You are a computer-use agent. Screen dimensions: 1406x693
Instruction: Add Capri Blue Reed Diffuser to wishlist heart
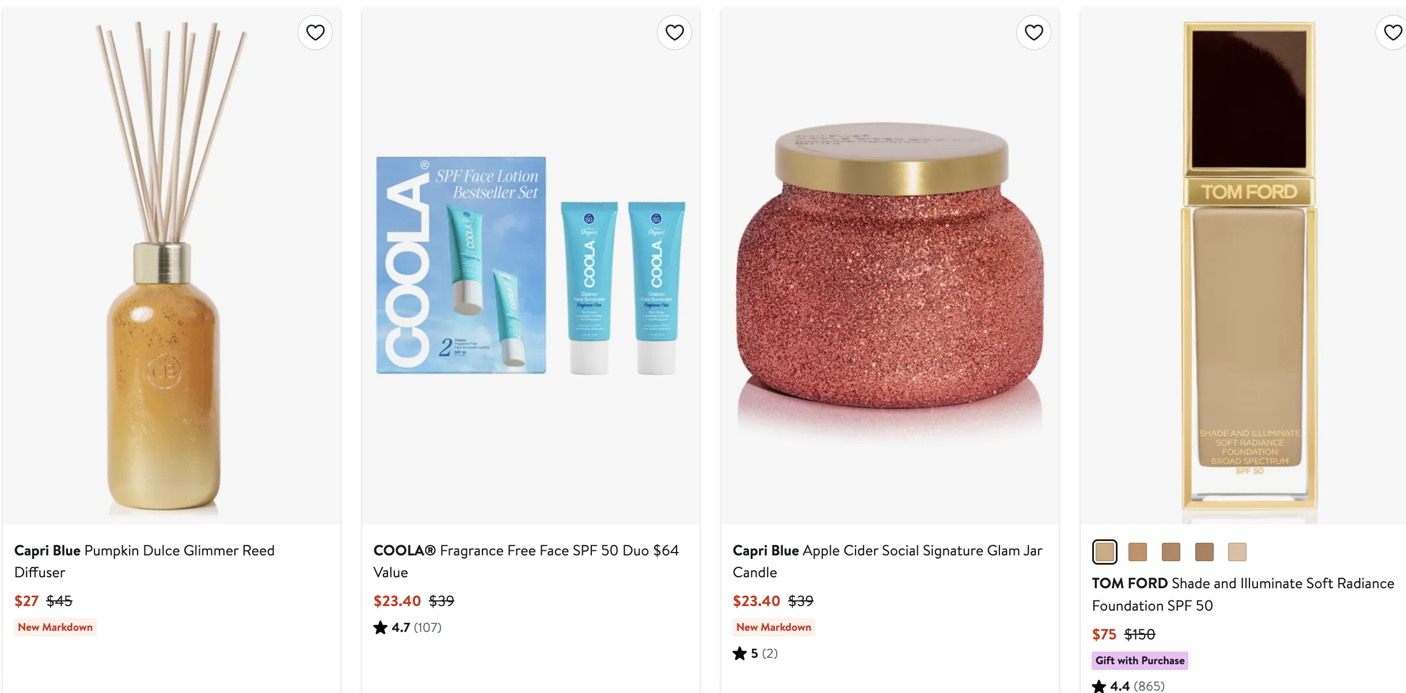coord(315,33)
